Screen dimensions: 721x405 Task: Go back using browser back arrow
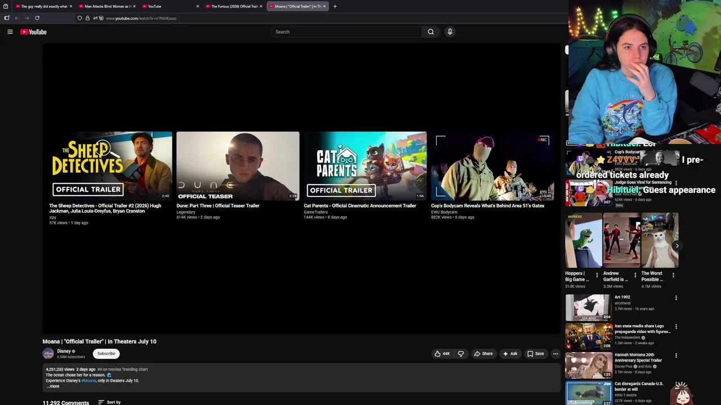(17, 18)
